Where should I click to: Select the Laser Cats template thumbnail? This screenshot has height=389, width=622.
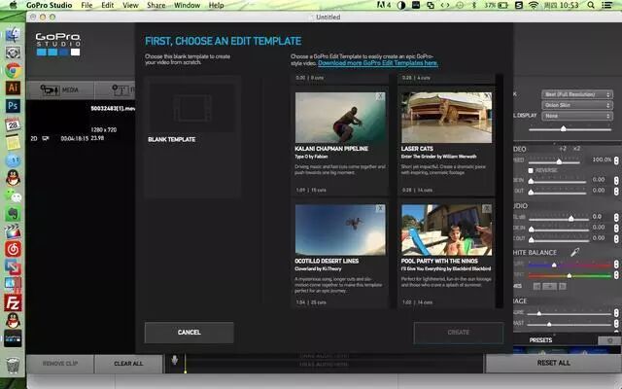(x=447, y=118)
